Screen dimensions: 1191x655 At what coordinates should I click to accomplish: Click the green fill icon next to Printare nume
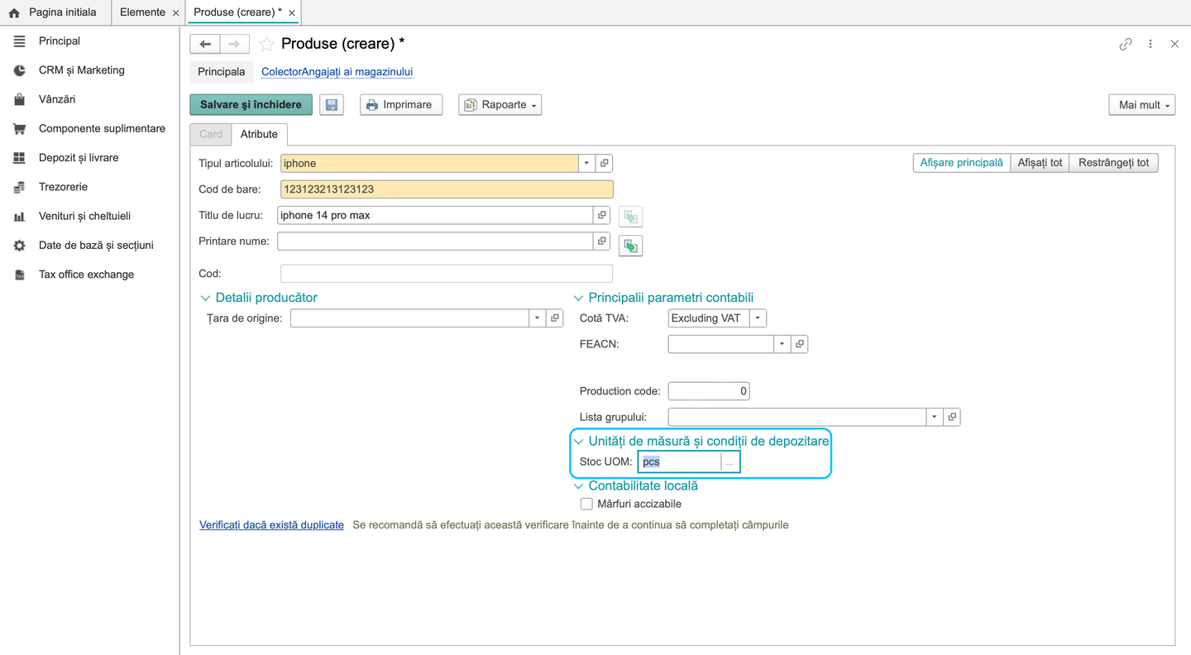tap(631, 246)
